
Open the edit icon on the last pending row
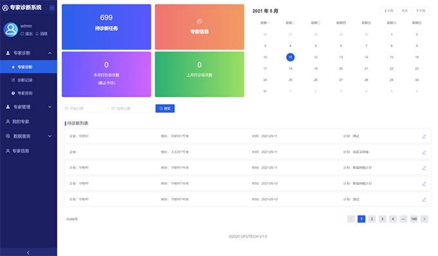(424, 199)
